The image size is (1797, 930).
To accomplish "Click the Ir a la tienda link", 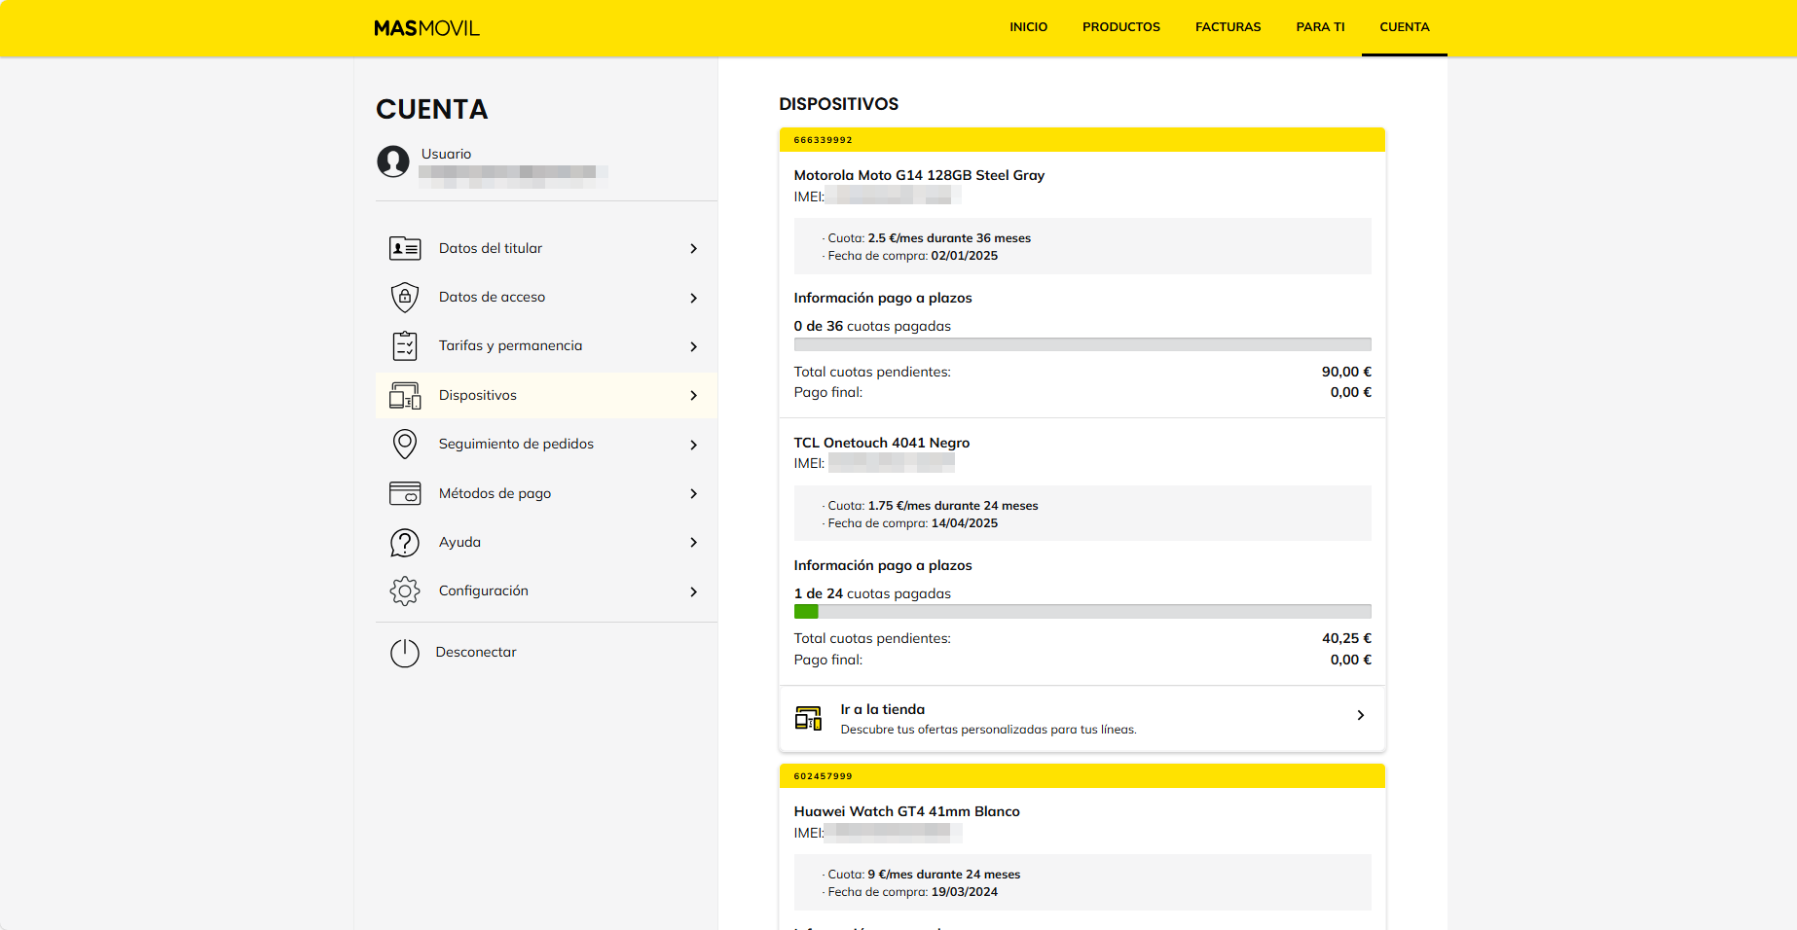I will [1082, 718].
